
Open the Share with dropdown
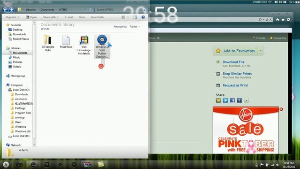[x=51, y=17]
